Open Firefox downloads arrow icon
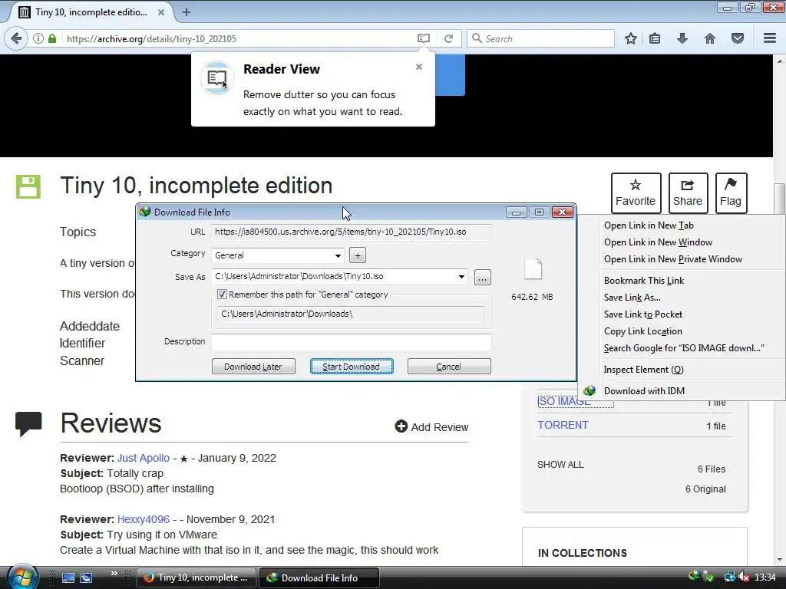Image resolution: width=786 pixels, height=589 pixels. (682, 38)
